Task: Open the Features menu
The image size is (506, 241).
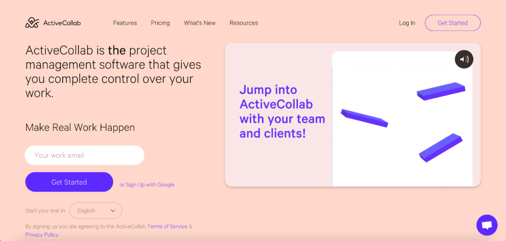Action: click(125, 23)
